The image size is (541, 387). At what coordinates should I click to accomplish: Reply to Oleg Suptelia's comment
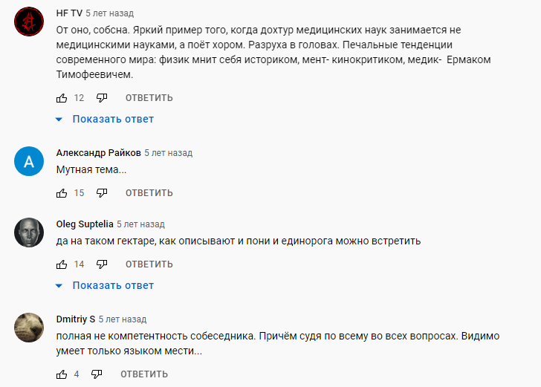click(149, 264)
